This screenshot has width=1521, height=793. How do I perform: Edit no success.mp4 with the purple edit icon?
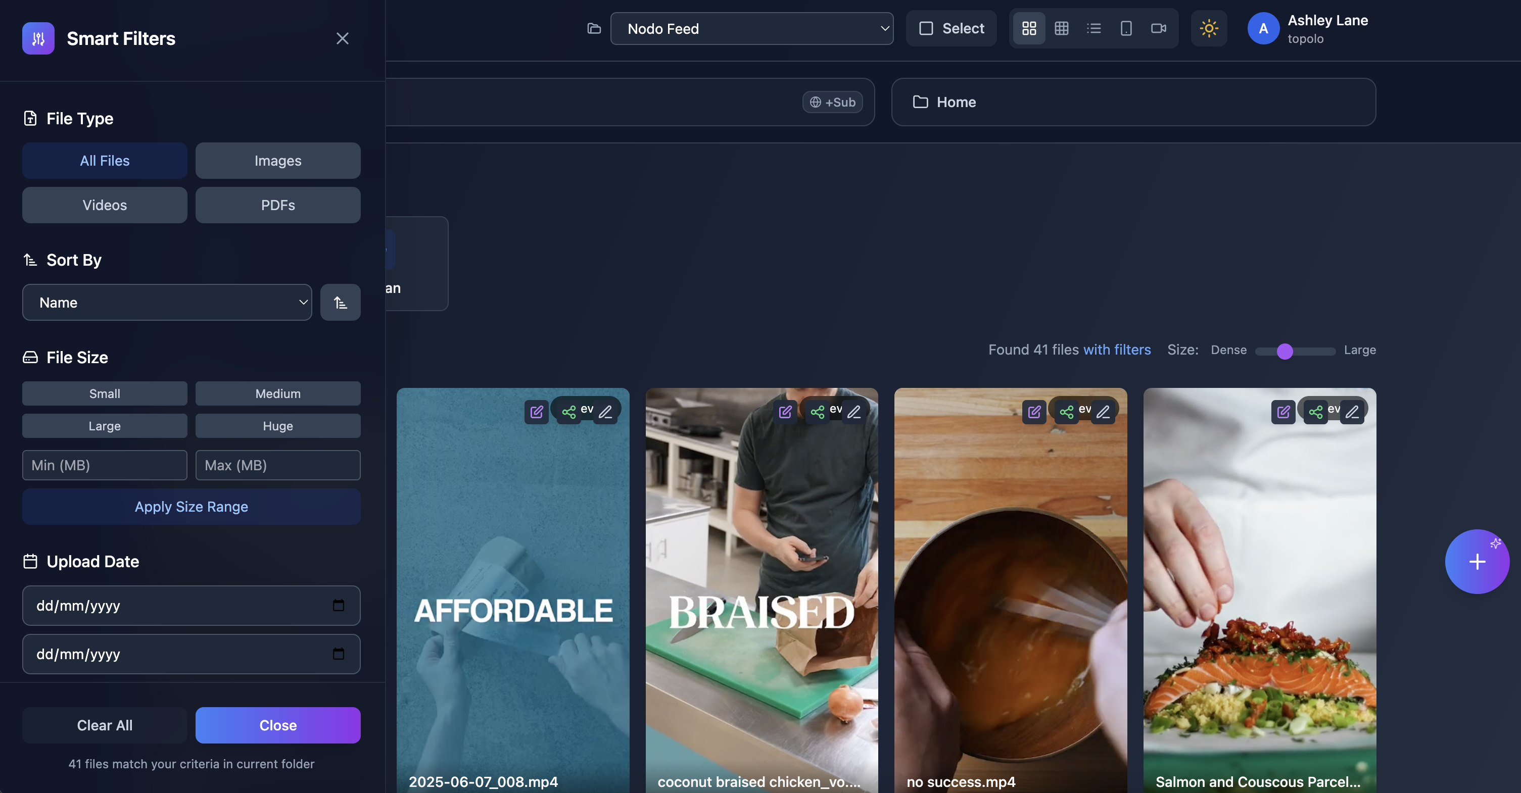(x=1034, y=412)
